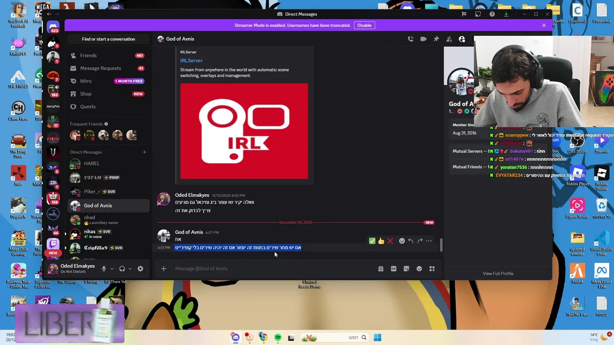Open Discord user settings gear
614x345 pixels.
141,269
